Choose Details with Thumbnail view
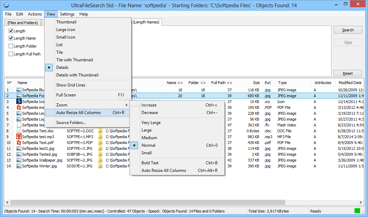Screen dimensions: 368x217 pos(87,75)
